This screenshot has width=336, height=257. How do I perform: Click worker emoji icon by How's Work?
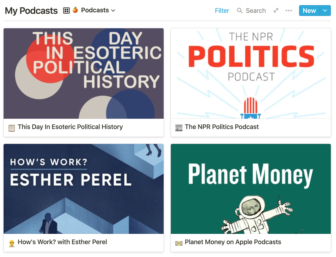12,243
